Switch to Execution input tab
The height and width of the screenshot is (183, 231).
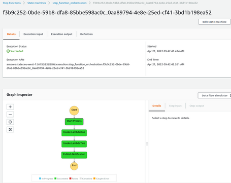tap(33, 34)
